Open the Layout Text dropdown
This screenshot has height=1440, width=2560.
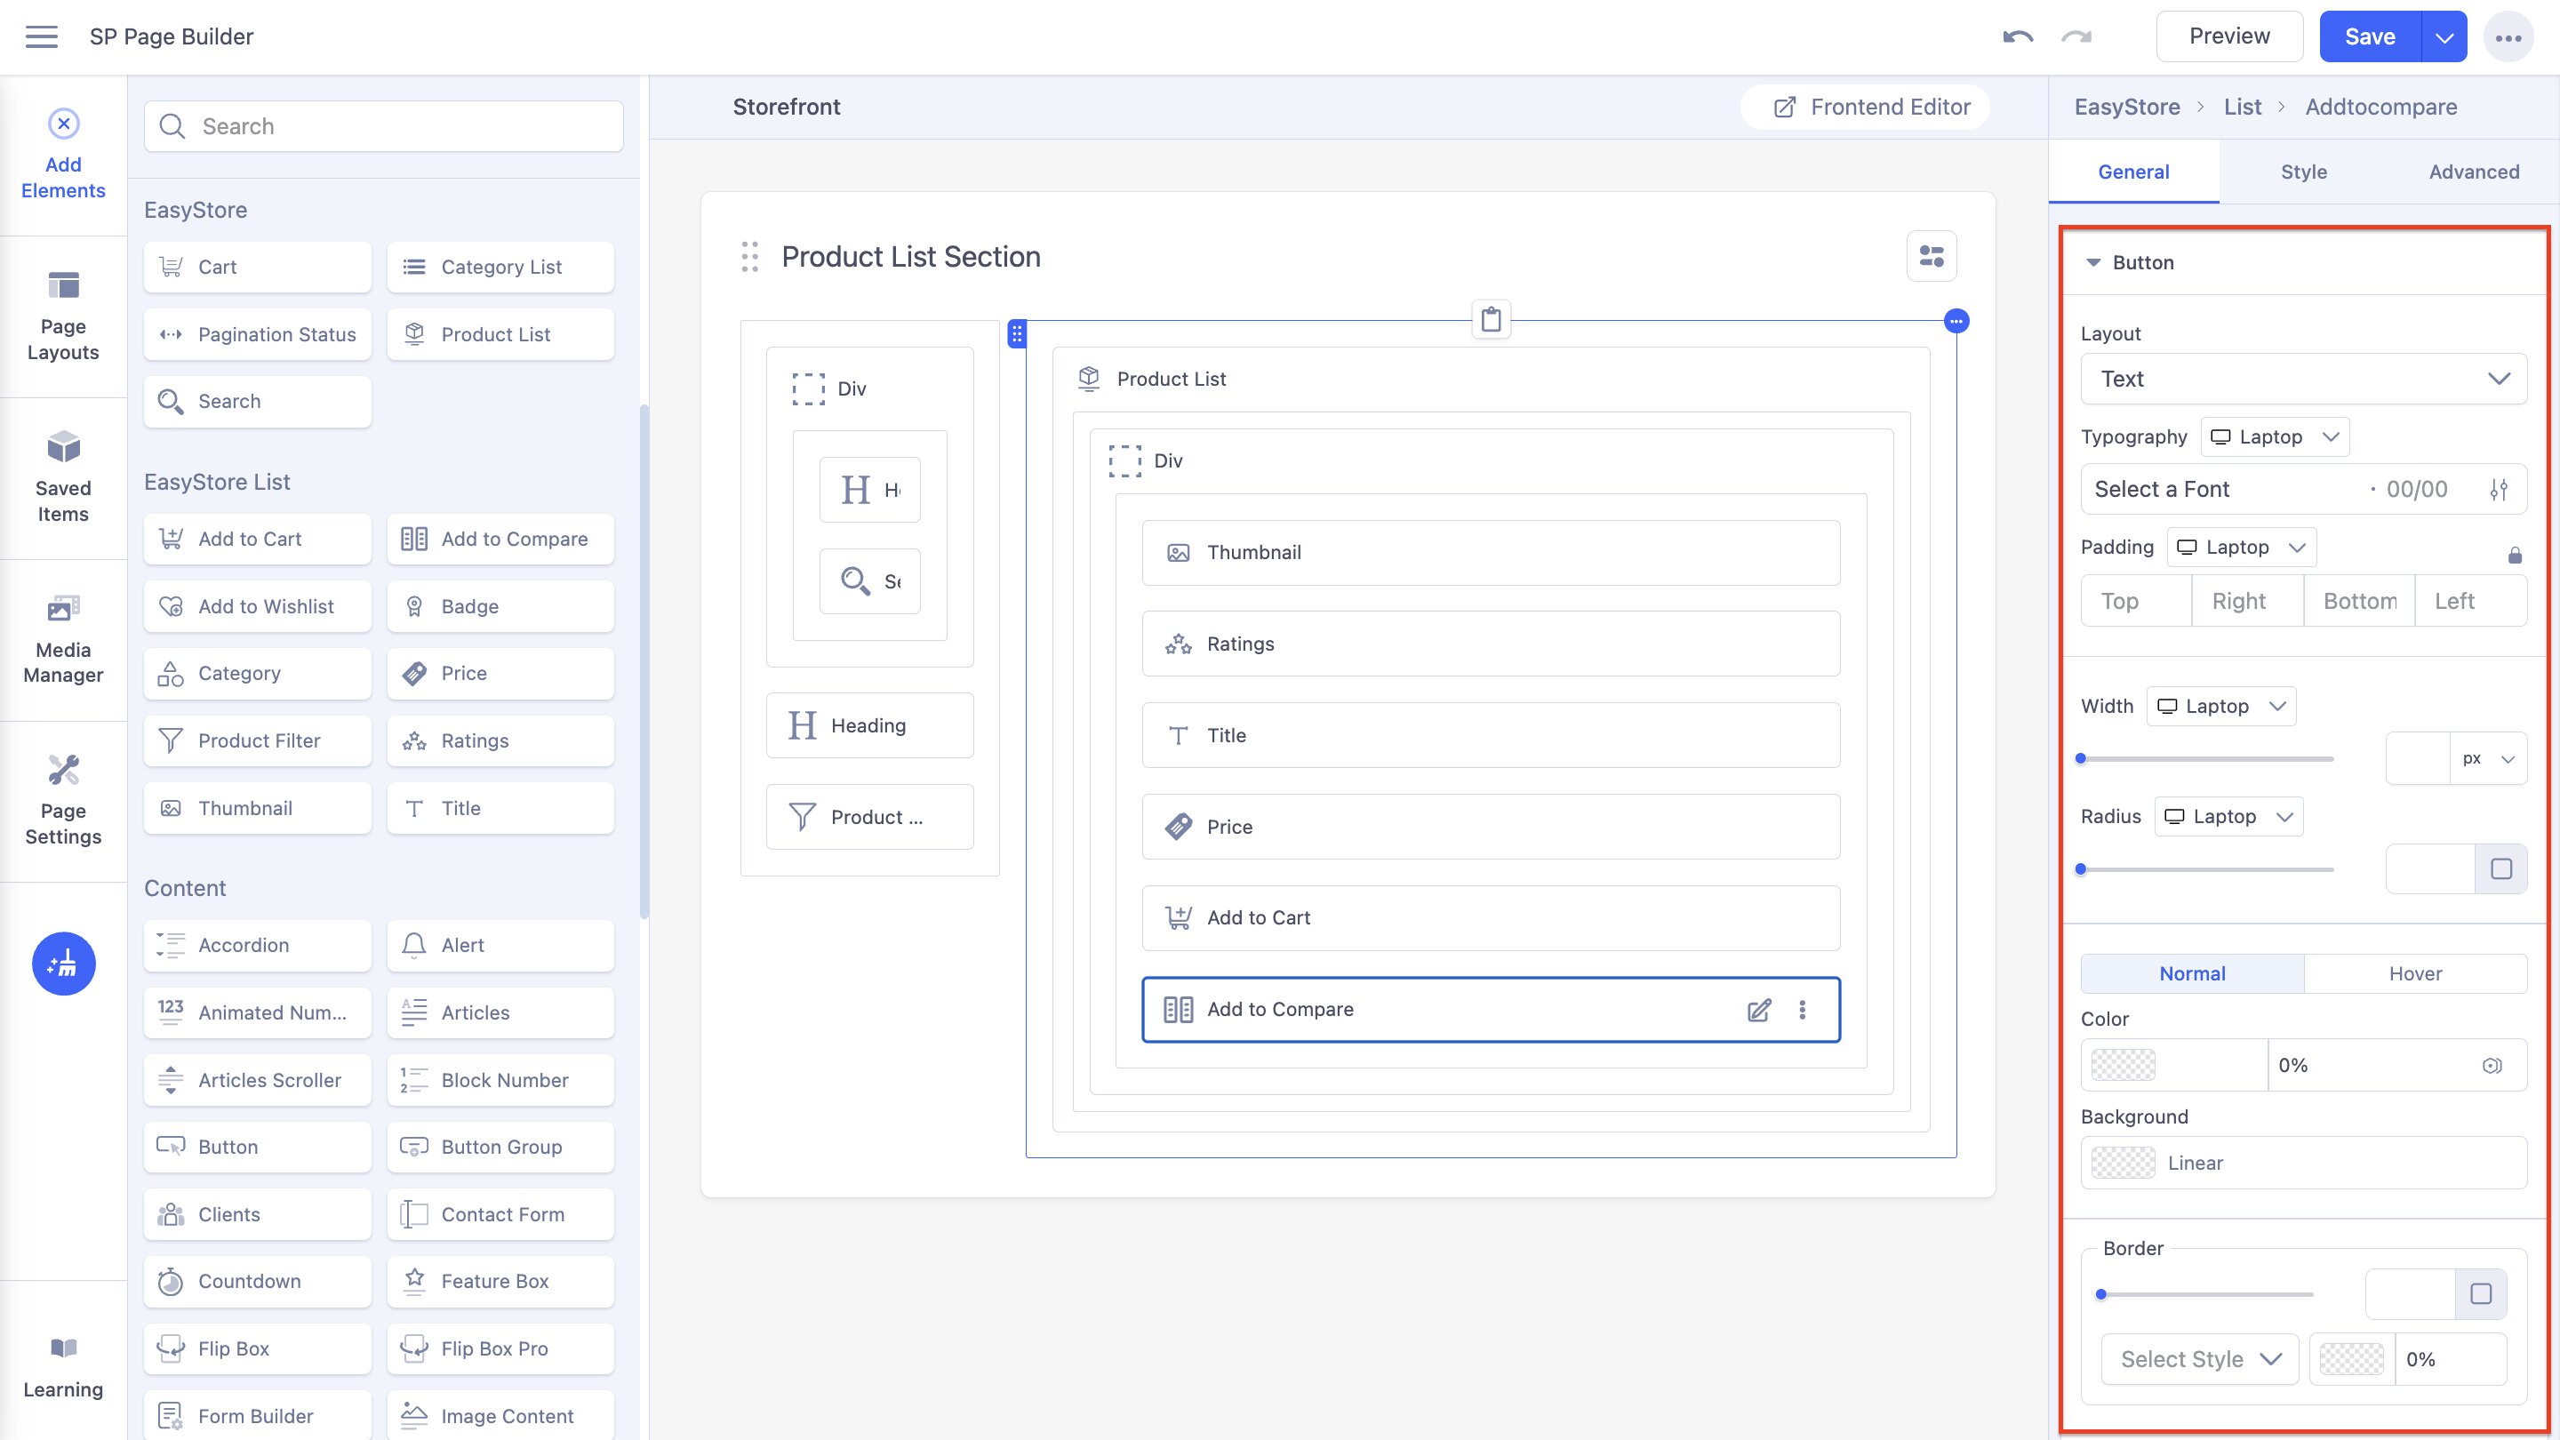coord(2304,379)
